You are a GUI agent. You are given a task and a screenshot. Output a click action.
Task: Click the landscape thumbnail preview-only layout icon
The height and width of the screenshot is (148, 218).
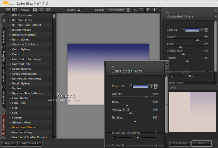point(8,10)
